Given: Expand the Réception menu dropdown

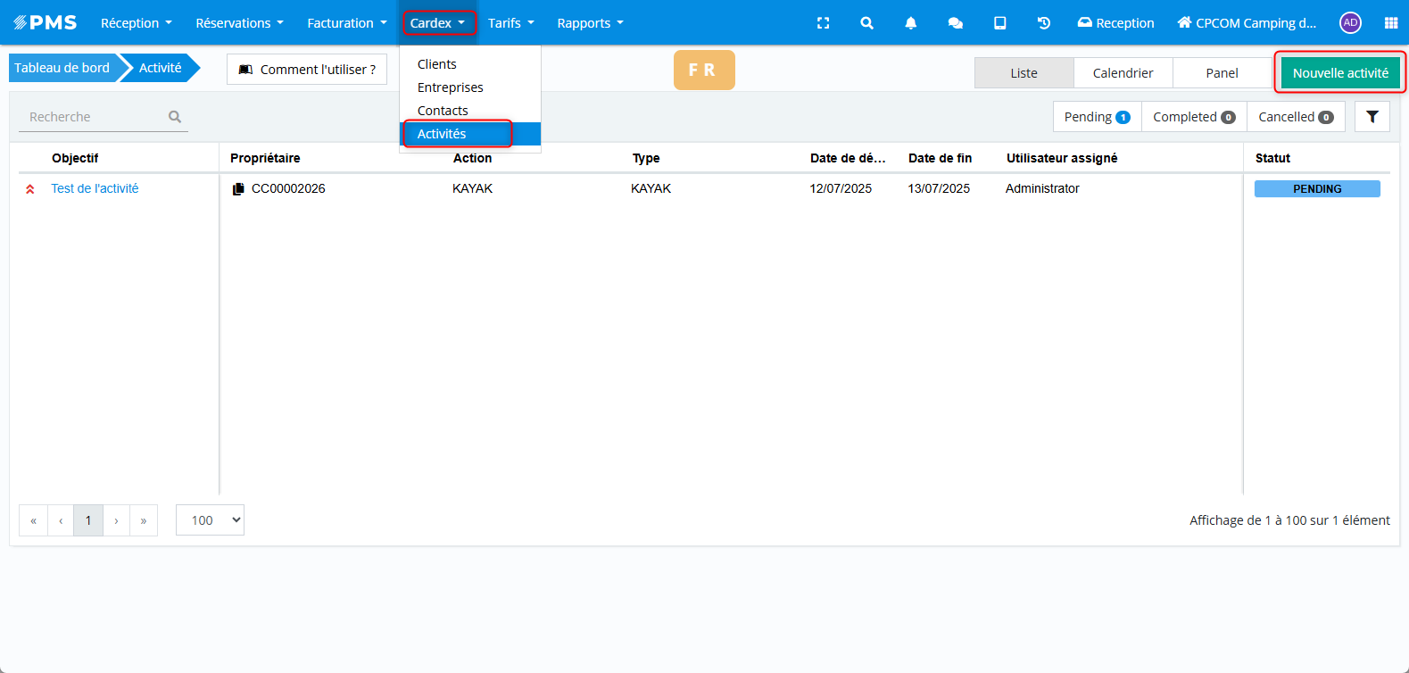Looking at the screenshot, I should pyautogui.click(x=136, y=23).
